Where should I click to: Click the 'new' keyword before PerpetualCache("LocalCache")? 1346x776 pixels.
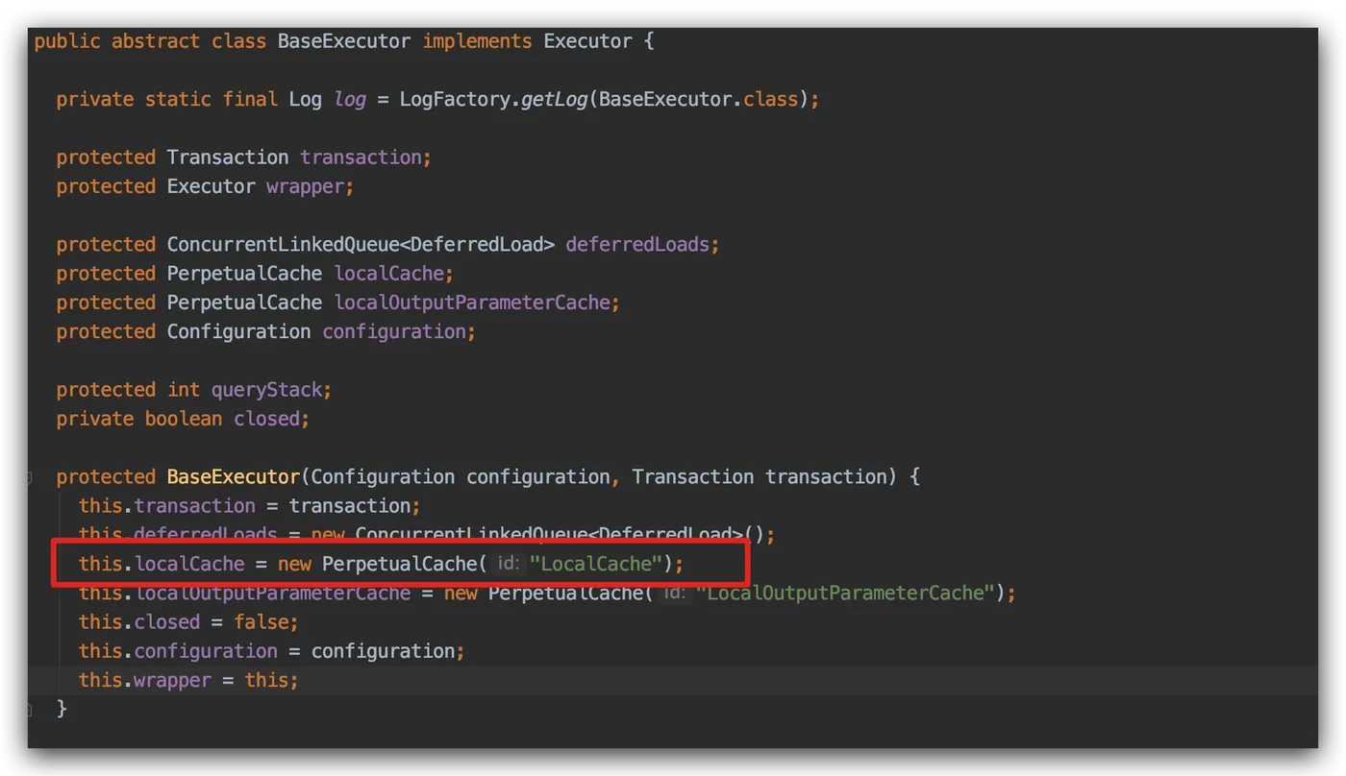[x=294, y=564]
